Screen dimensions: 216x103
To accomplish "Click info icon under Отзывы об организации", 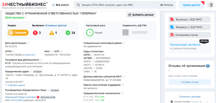I will 169,70.
